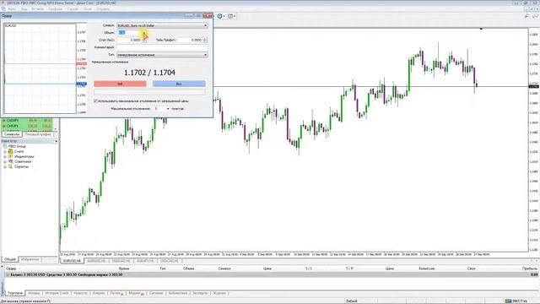Switch to the first USDCAD chart tab

click(121, 261)
